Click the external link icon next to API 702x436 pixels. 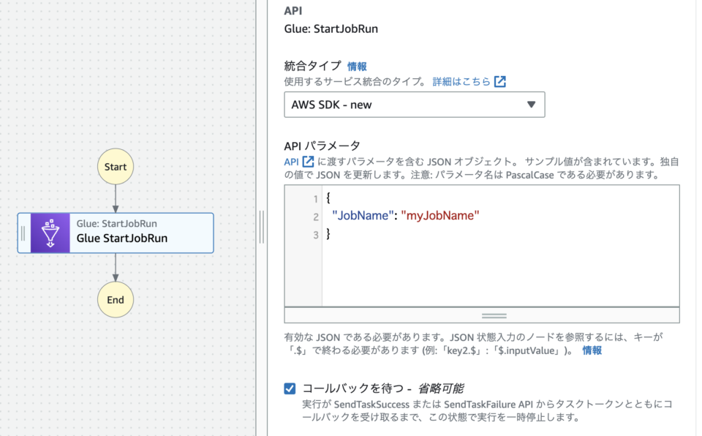307,161
